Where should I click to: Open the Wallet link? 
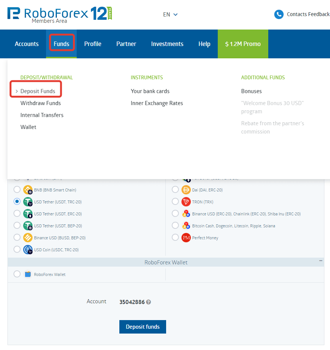pyautogui.click(x=28, y=127)
